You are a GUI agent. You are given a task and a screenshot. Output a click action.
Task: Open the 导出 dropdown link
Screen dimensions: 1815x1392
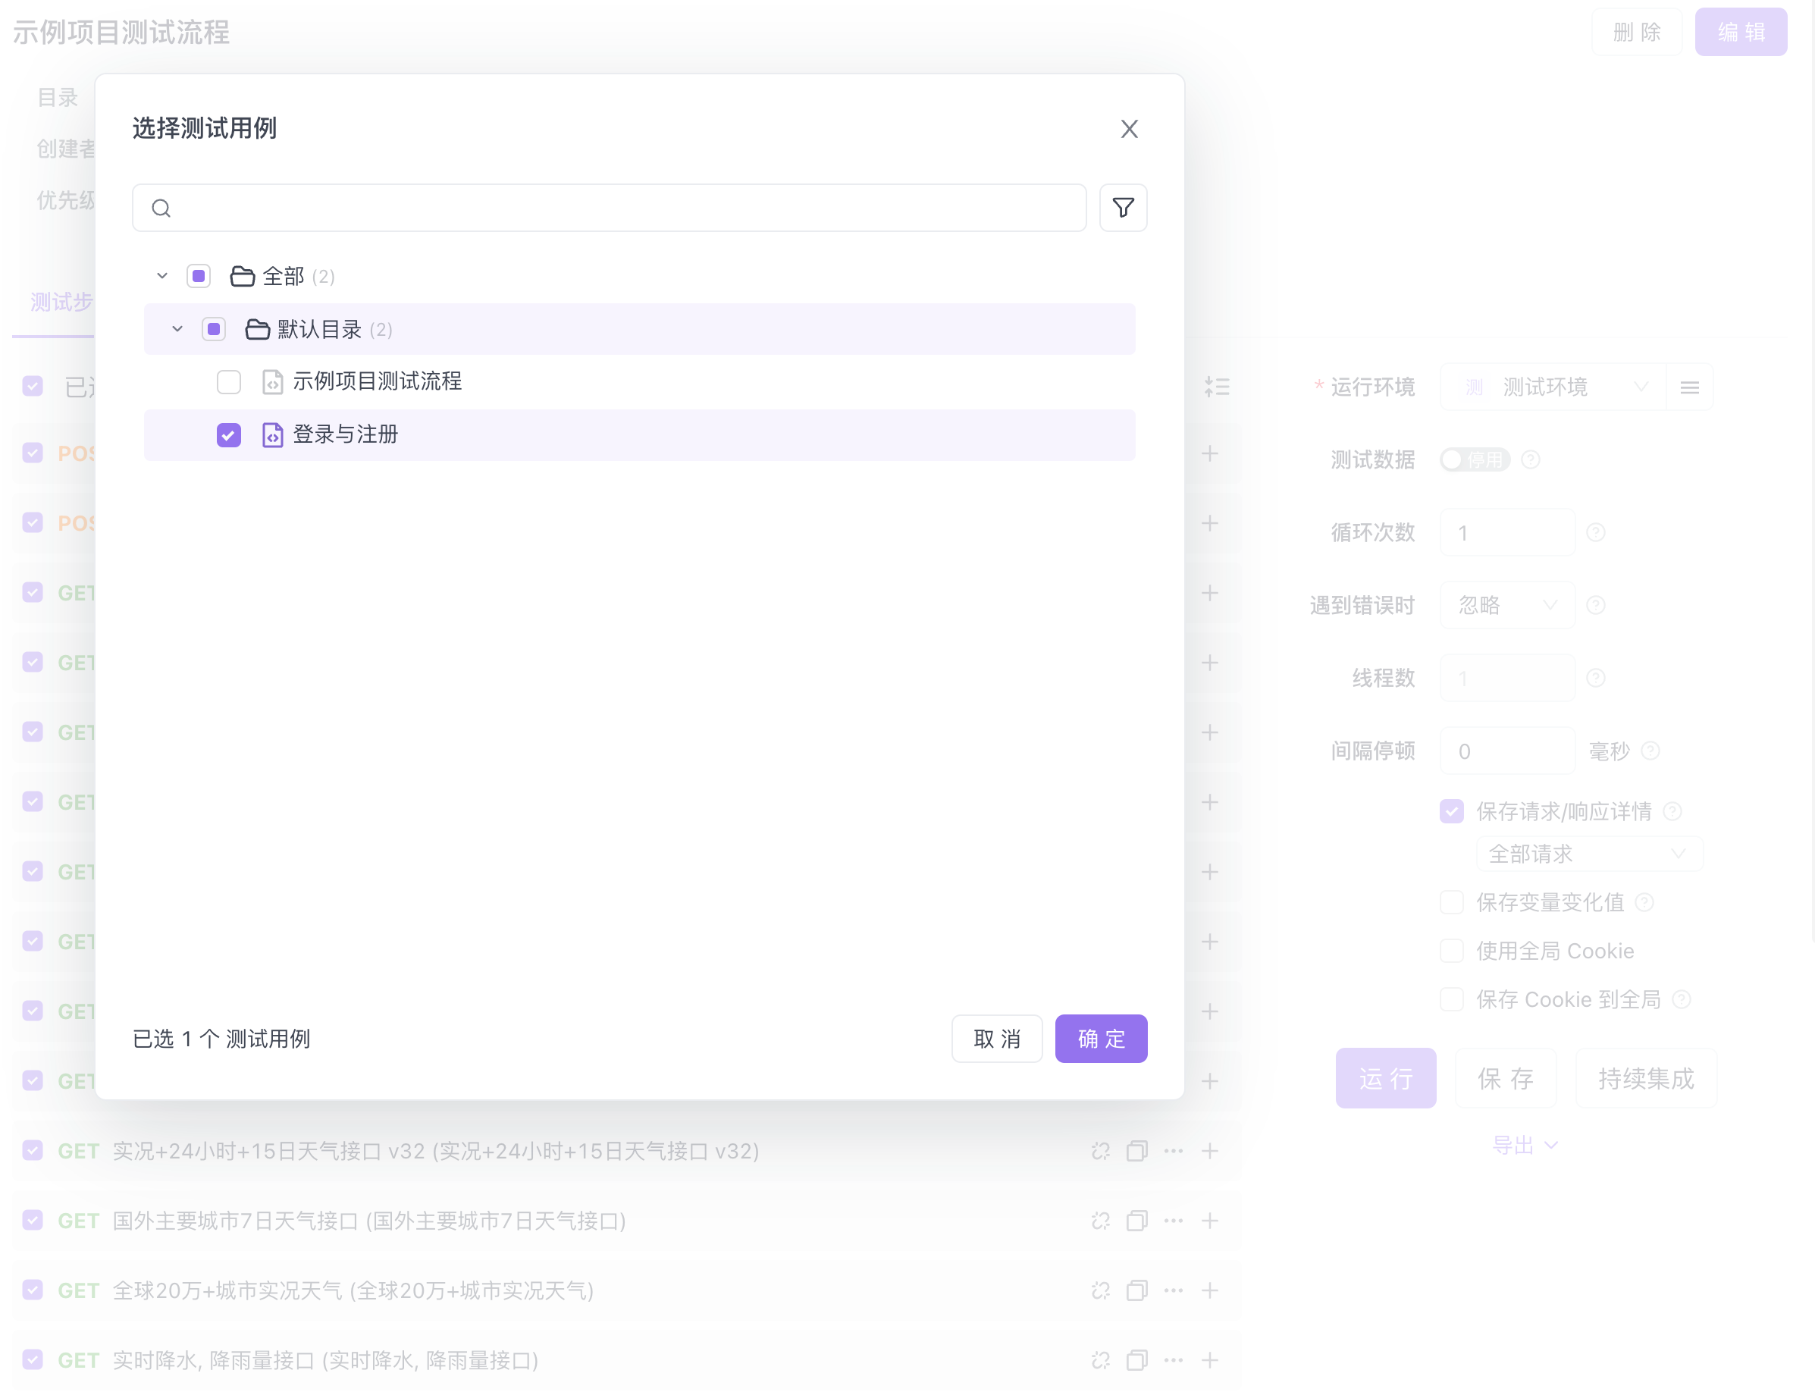coord(1523,1145)
